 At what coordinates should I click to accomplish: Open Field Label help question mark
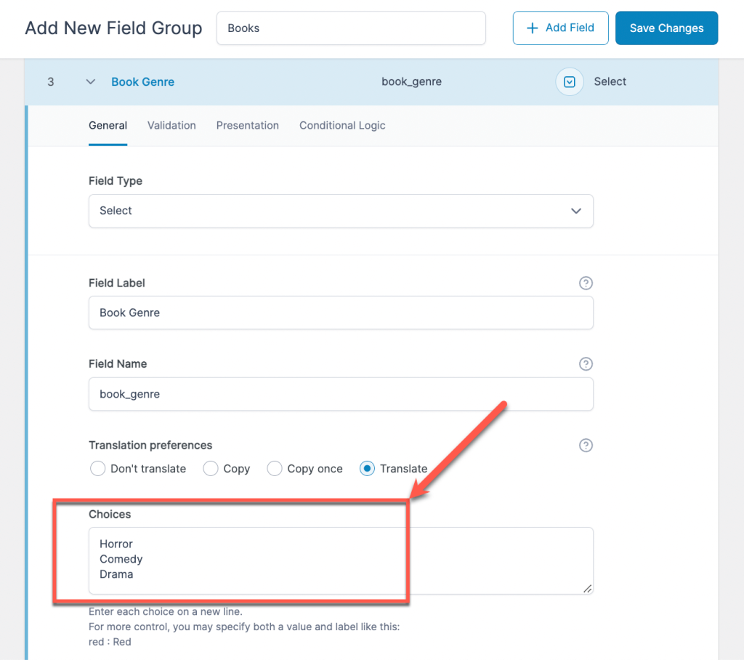point(586,283)
